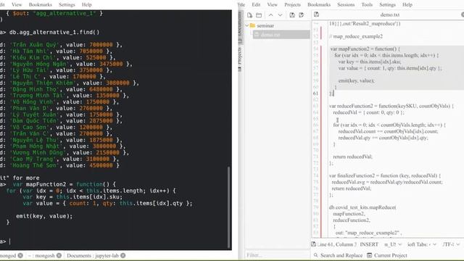Click the save as icon in sidebar toolbar
Image resolution: width=464 pixels, height=261 pixels.
click(302, 15)
